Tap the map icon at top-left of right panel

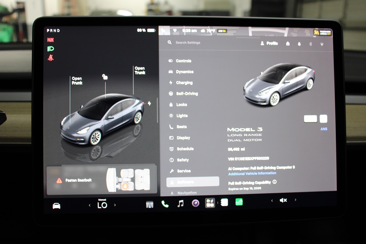(163, 30)
